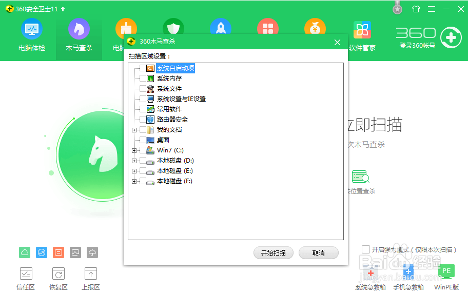
Task: Expand the Win7 (C:) tree node
Action: pos(134,151)
